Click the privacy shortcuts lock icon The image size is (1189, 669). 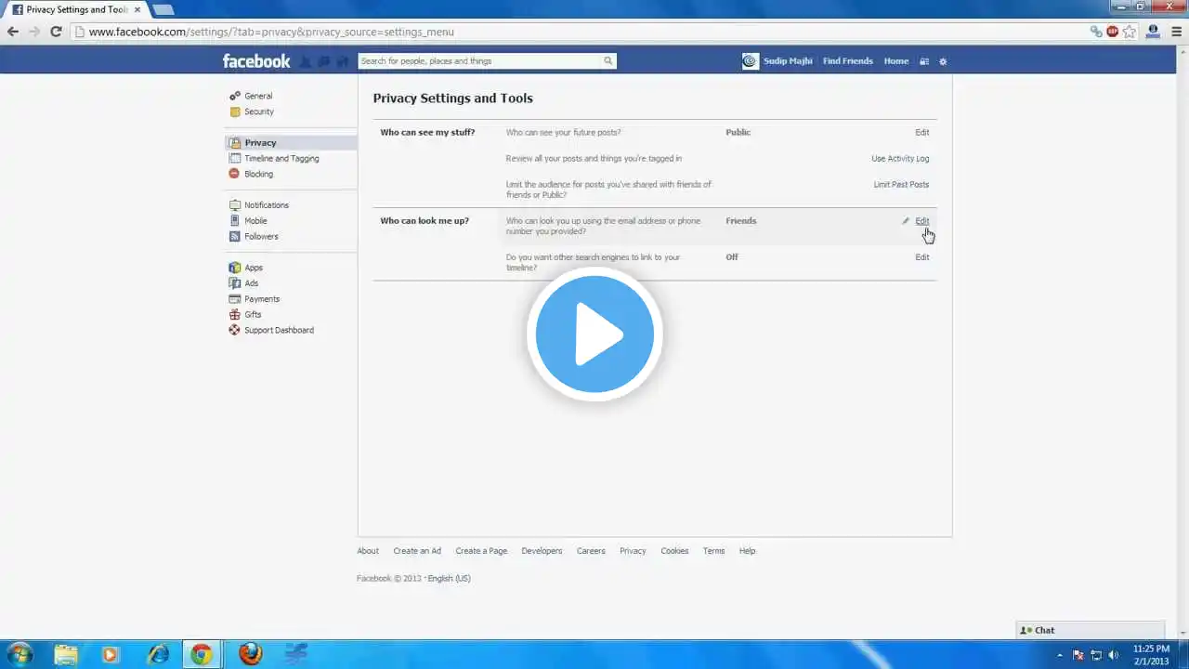[x=924, y=61]
